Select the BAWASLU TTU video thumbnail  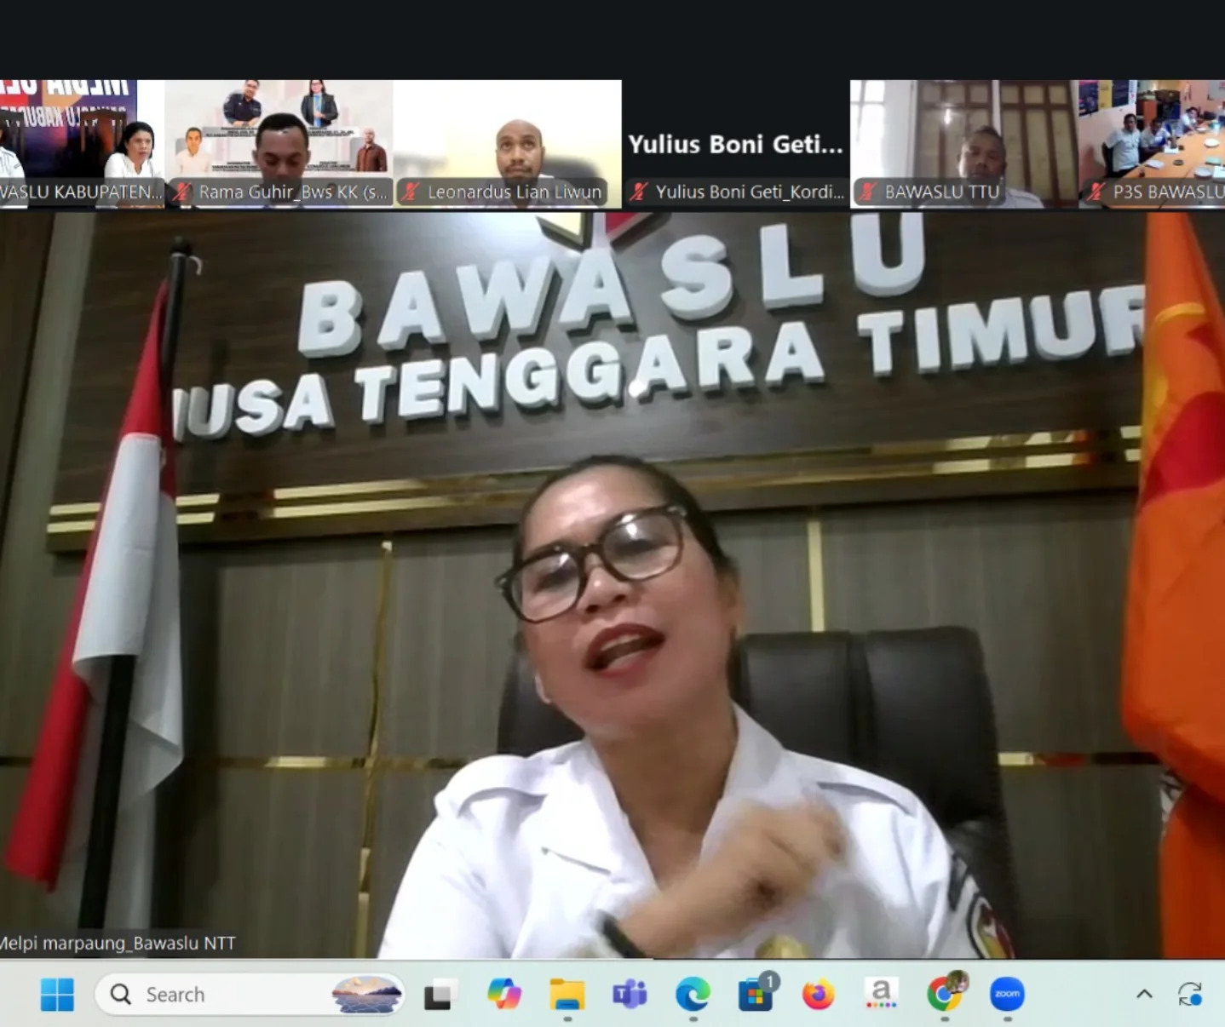coord(964,143)
